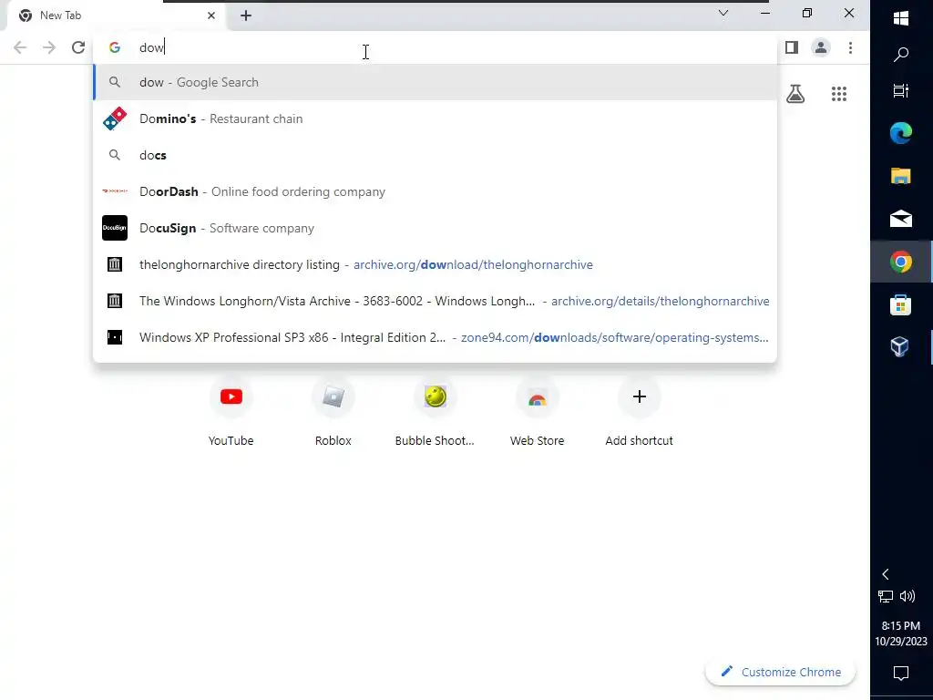Choose Domino's restaurant chain suggestion
933x700 pixels.
435,118
